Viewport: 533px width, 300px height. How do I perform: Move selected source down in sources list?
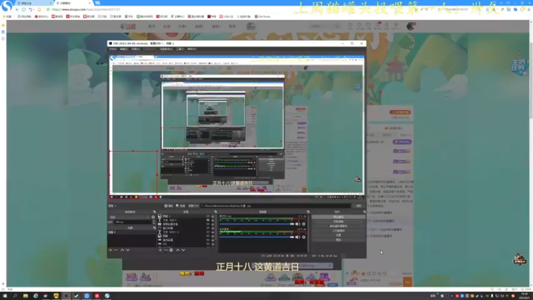(x=183, y=250)
